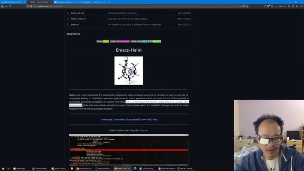Follow the Grep Ag link
This screenshot has height=171, width=304.
[x=144, y=131]
